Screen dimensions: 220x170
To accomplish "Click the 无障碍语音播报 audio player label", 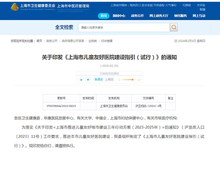I will click(x=109, y=73).
